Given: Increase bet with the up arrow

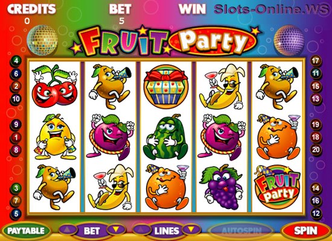Looking at the screenshot, I should coord(68,230).
